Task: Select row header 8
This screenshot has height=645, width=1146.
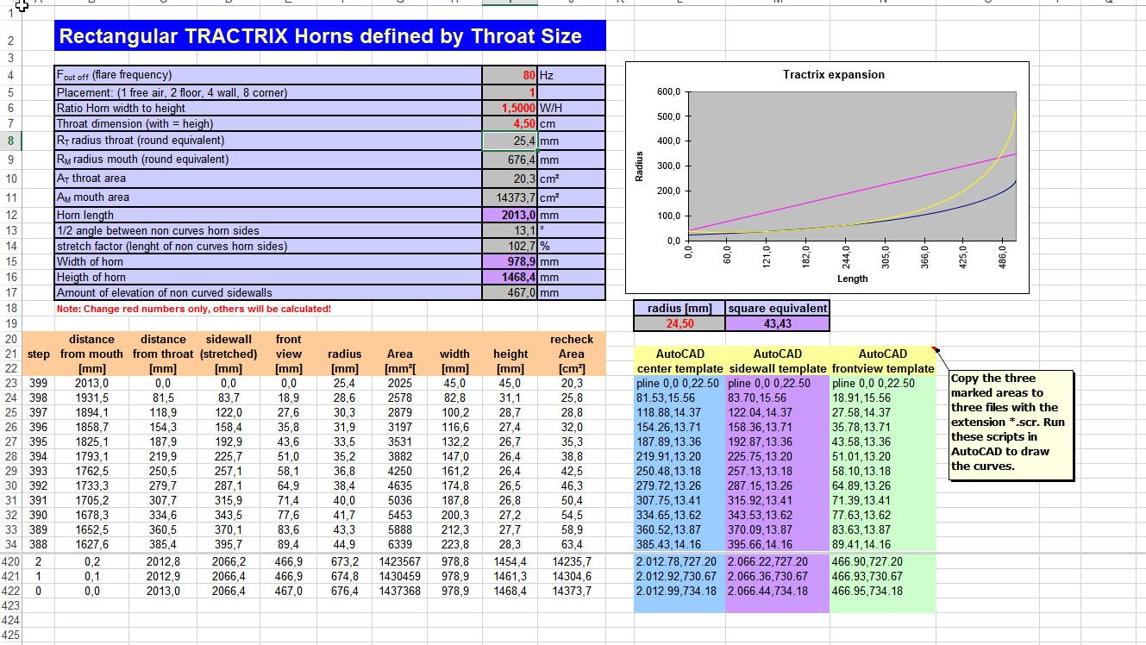Action: pos(10,141)
